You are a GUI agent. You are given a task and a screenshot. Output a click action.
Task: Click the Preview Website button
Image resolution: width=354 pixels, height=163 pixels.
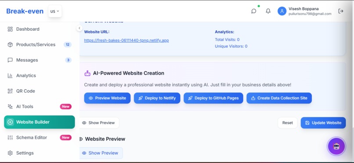(107, 98)
